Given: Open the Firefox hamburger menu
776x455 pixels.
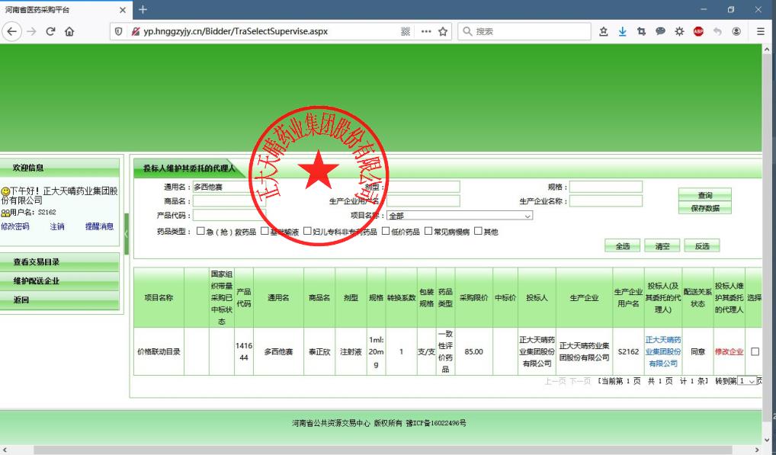Looking at the screenshot, I should click(x=761, y=32).
